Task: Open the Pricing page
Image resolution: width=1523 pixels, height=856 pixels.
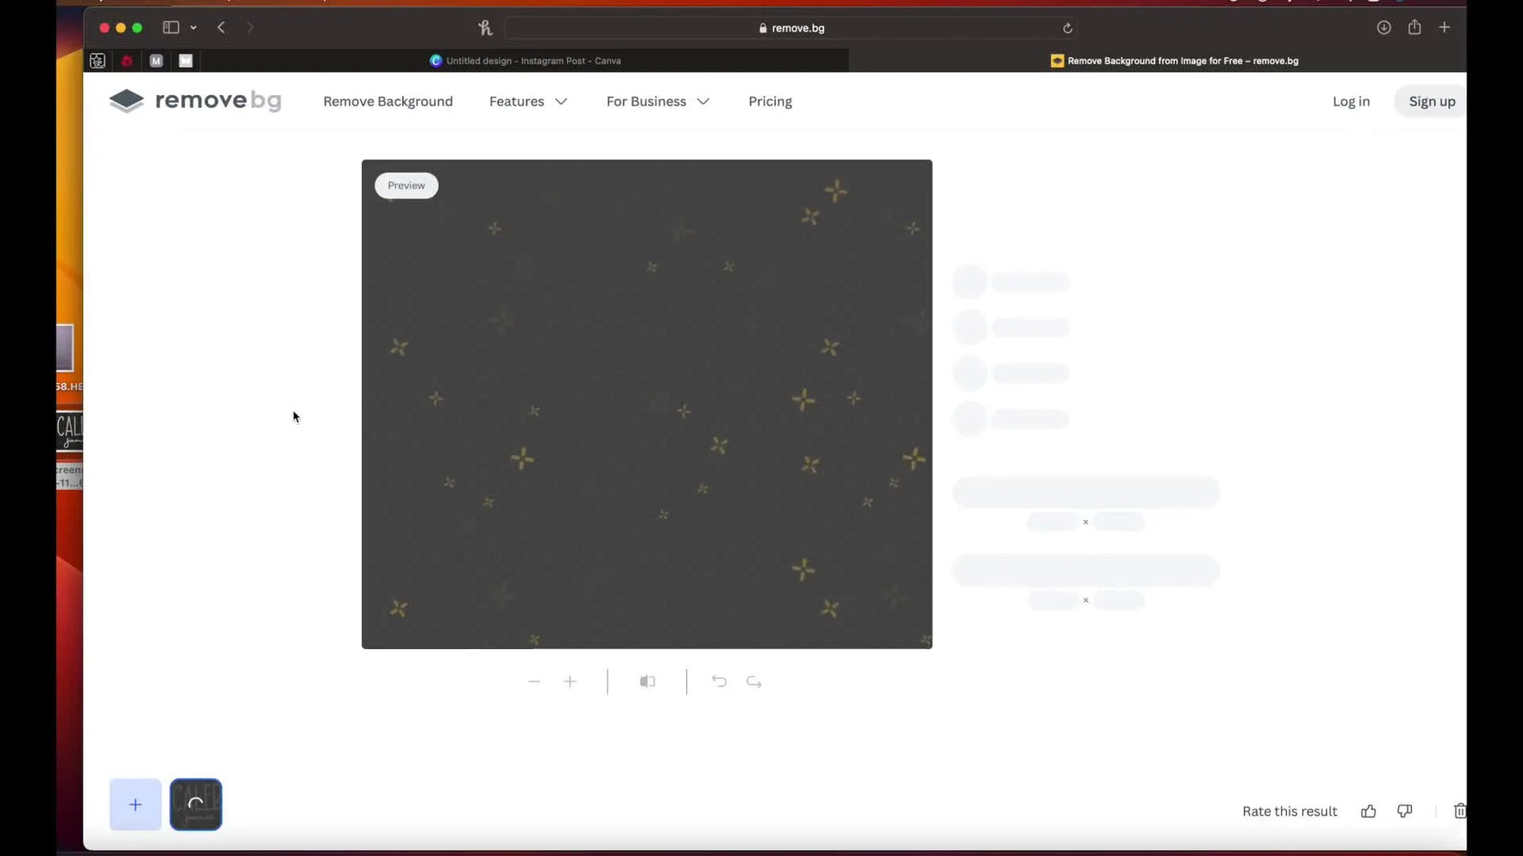Action: (x=770, y=101)
